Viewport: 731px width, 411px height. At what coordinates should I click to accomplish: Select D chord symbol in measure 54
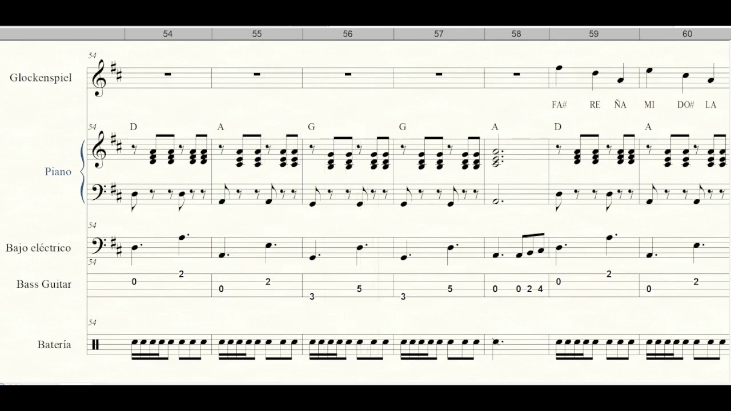pos(134,127)
